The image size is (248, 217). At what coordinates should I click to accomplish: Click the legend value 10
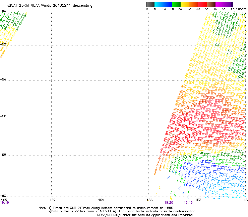tap(164, 9)
